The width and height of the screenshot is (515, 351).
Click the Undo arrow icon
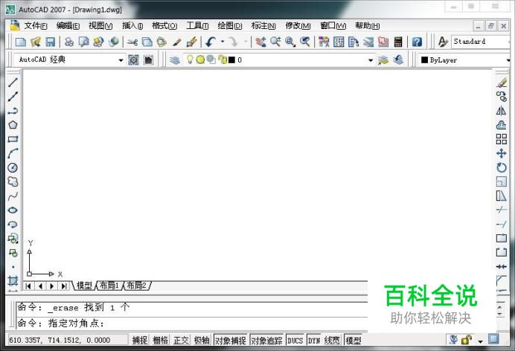point(211,42)
